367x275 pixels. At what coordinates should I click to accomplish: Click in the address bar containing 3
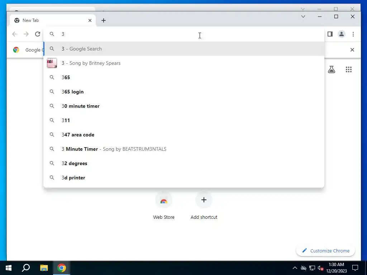184,34
